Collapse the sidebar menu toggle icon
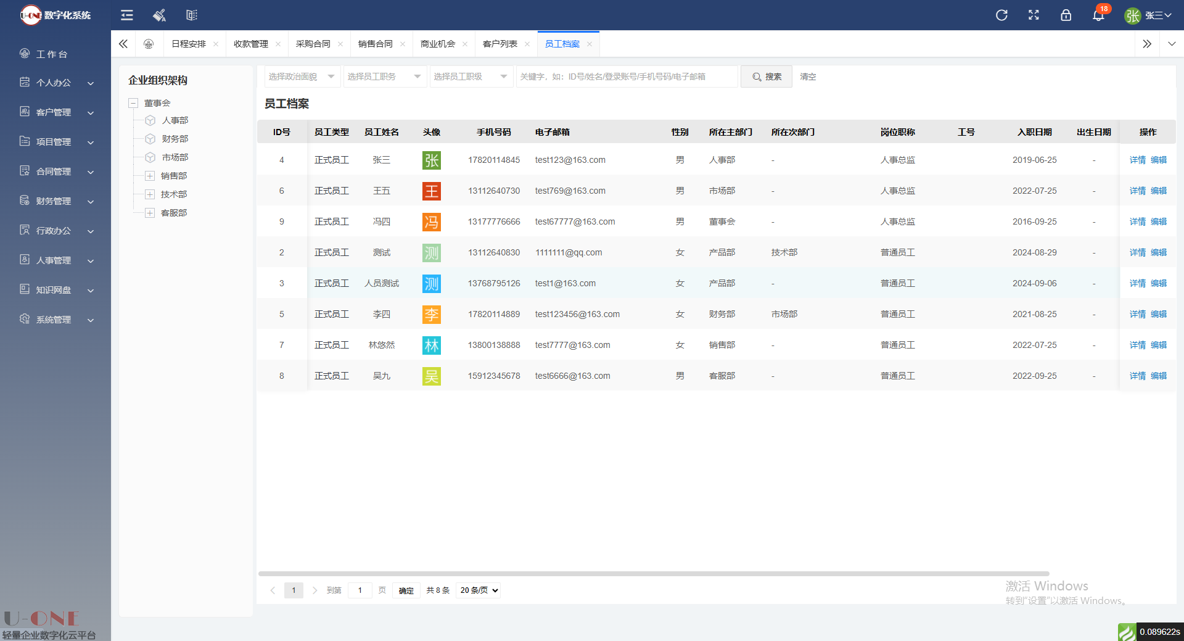 tap(127, 15)
